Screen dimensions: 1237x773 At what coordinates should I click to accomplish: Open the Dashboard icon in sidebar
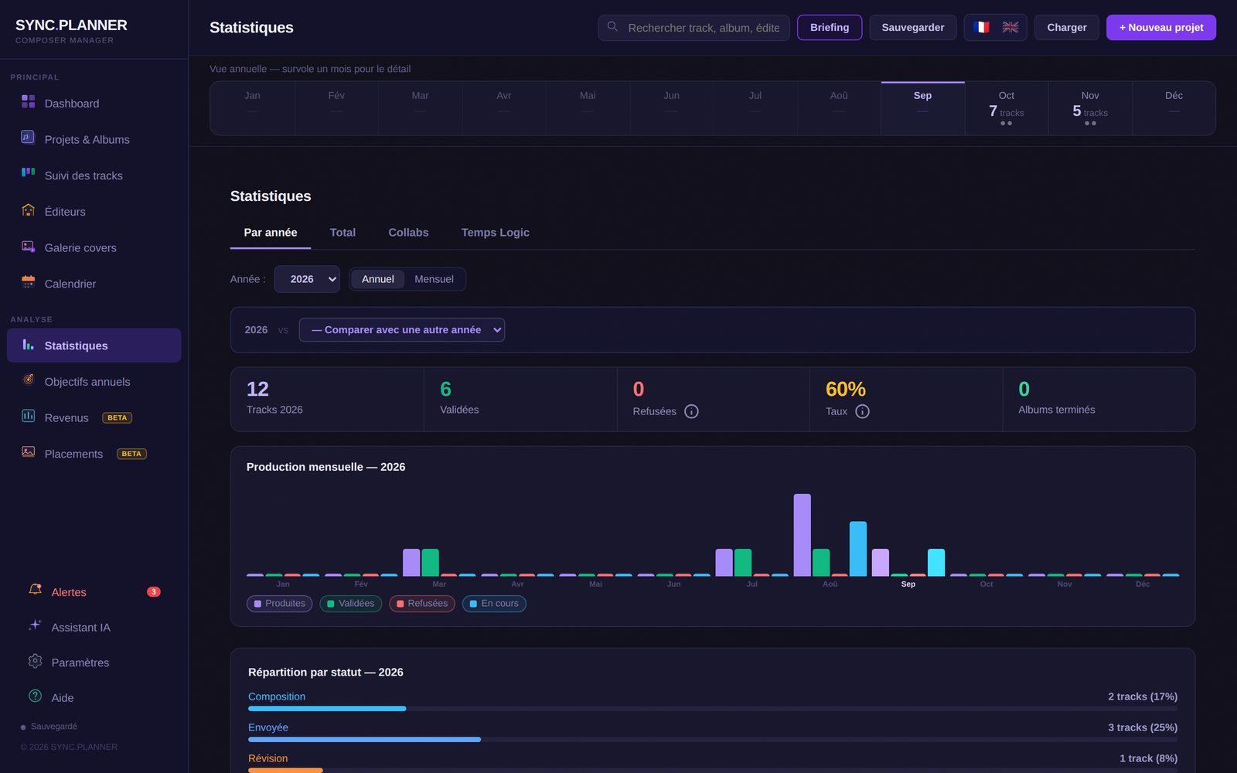pos(28,101)
